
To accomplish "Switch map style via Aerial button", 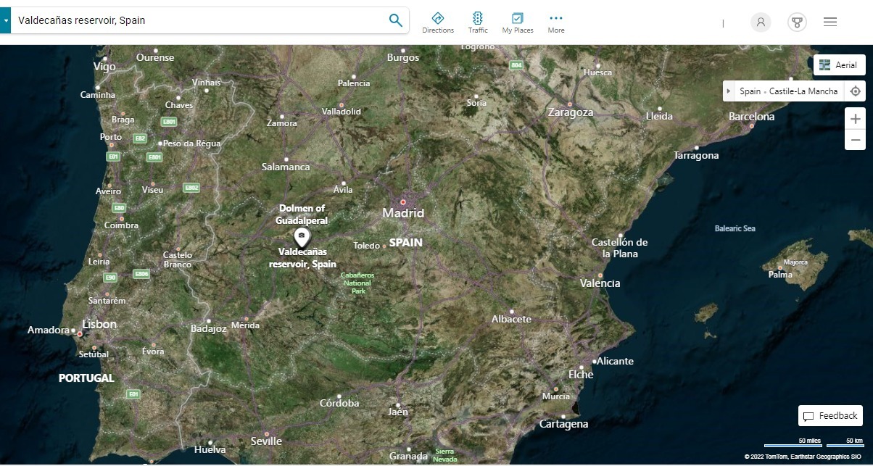I will (839, 65).
